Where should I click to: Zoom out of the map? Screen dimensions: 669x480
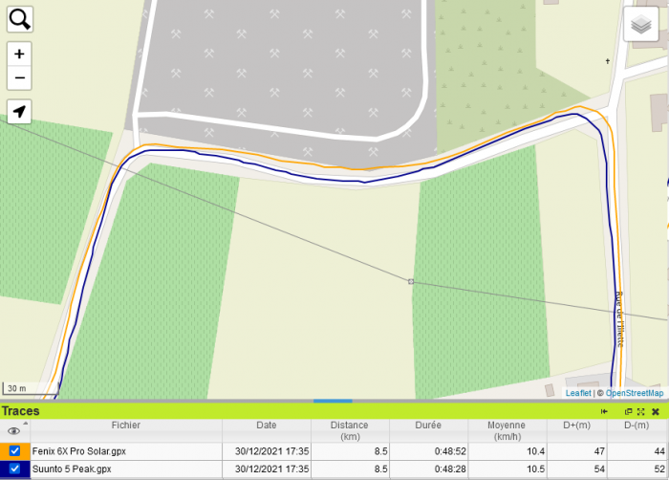click(x=19, y=78)
